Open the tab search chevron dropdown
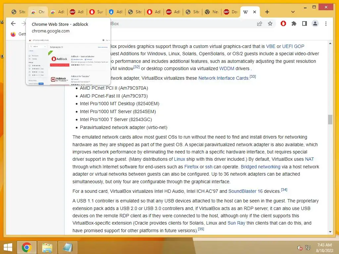 pos(293,12)
